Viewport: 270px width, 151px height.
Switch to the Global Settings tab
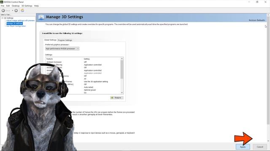click(50, 40)
